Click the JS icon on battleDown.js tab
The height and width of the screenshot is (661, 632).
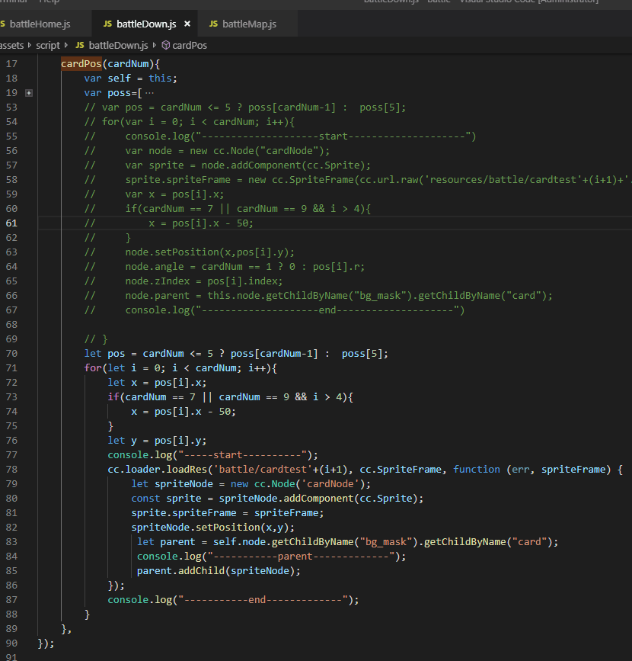[x=107, y=24]
